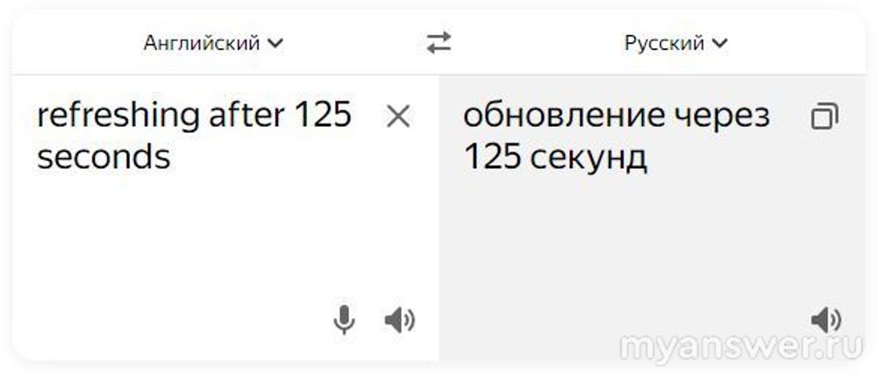Click the myanswer.ru watermark
This screenshot has height=375, width=877.
[x=742, y=347]
